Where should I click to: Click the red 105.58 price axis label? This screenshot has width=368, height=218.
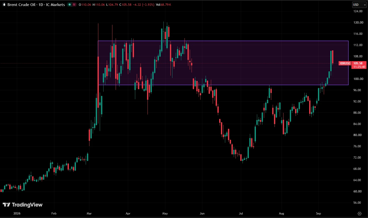tap(358, 63)
